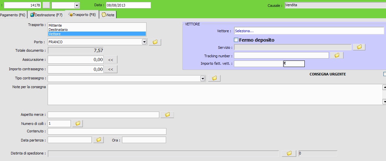
Task: Enable the Fermo deposito checkbox
Action: [236, 40]
